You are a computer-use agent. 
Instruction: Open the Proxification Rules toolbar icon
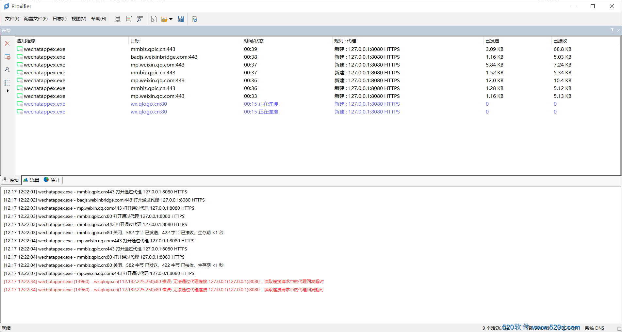pos(129,19)
